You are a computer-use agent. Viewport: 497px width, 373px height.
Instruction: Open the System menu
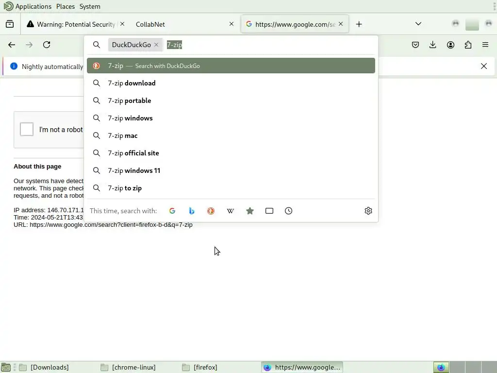click(90, 6)
